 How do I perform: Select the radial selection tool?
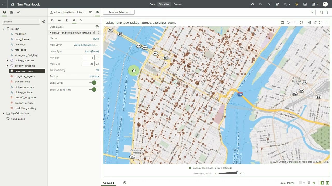(288, 22)
